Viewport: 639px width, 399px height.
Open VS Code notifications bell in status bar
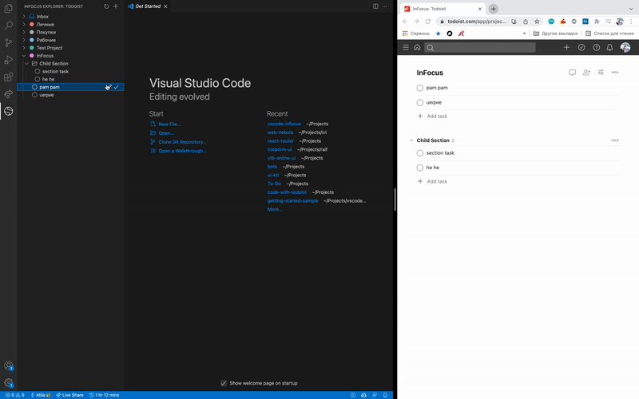coord(385,395)
